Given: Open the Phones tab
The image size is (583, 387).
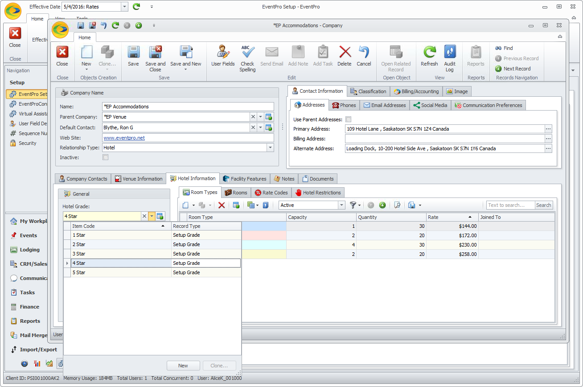Looking at the screenshot, I should pos(344,105).
